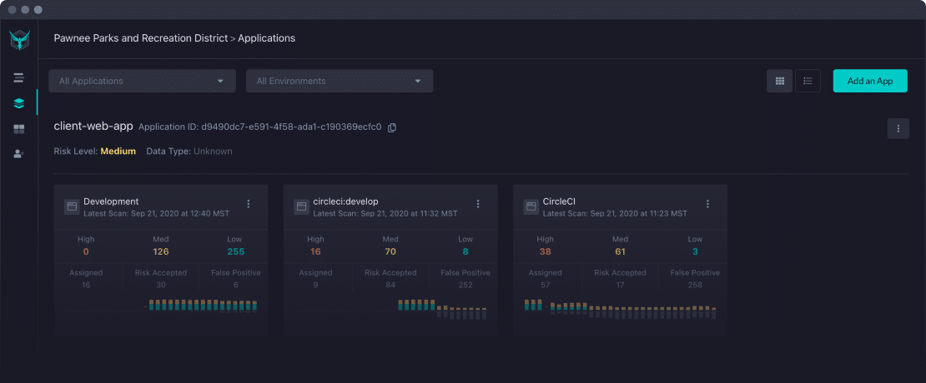The image size is (926, 383).
Task: Open the CircleCI environment title
Action: (559, 201)
